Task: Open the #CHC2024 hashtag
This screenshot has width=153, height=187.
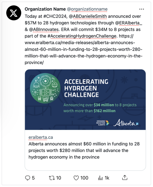Action: click(55, 16)
